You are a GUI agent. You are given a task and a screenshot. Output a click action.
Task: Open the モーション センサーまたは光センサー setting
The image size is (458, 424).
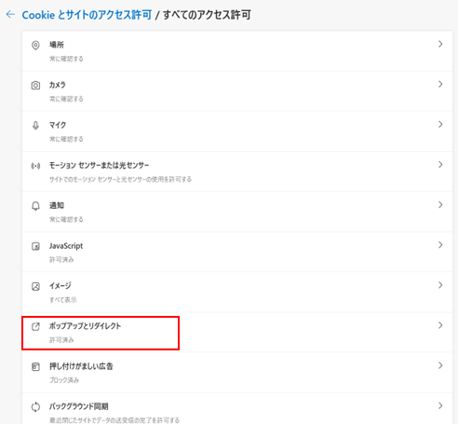coord(237,171)
